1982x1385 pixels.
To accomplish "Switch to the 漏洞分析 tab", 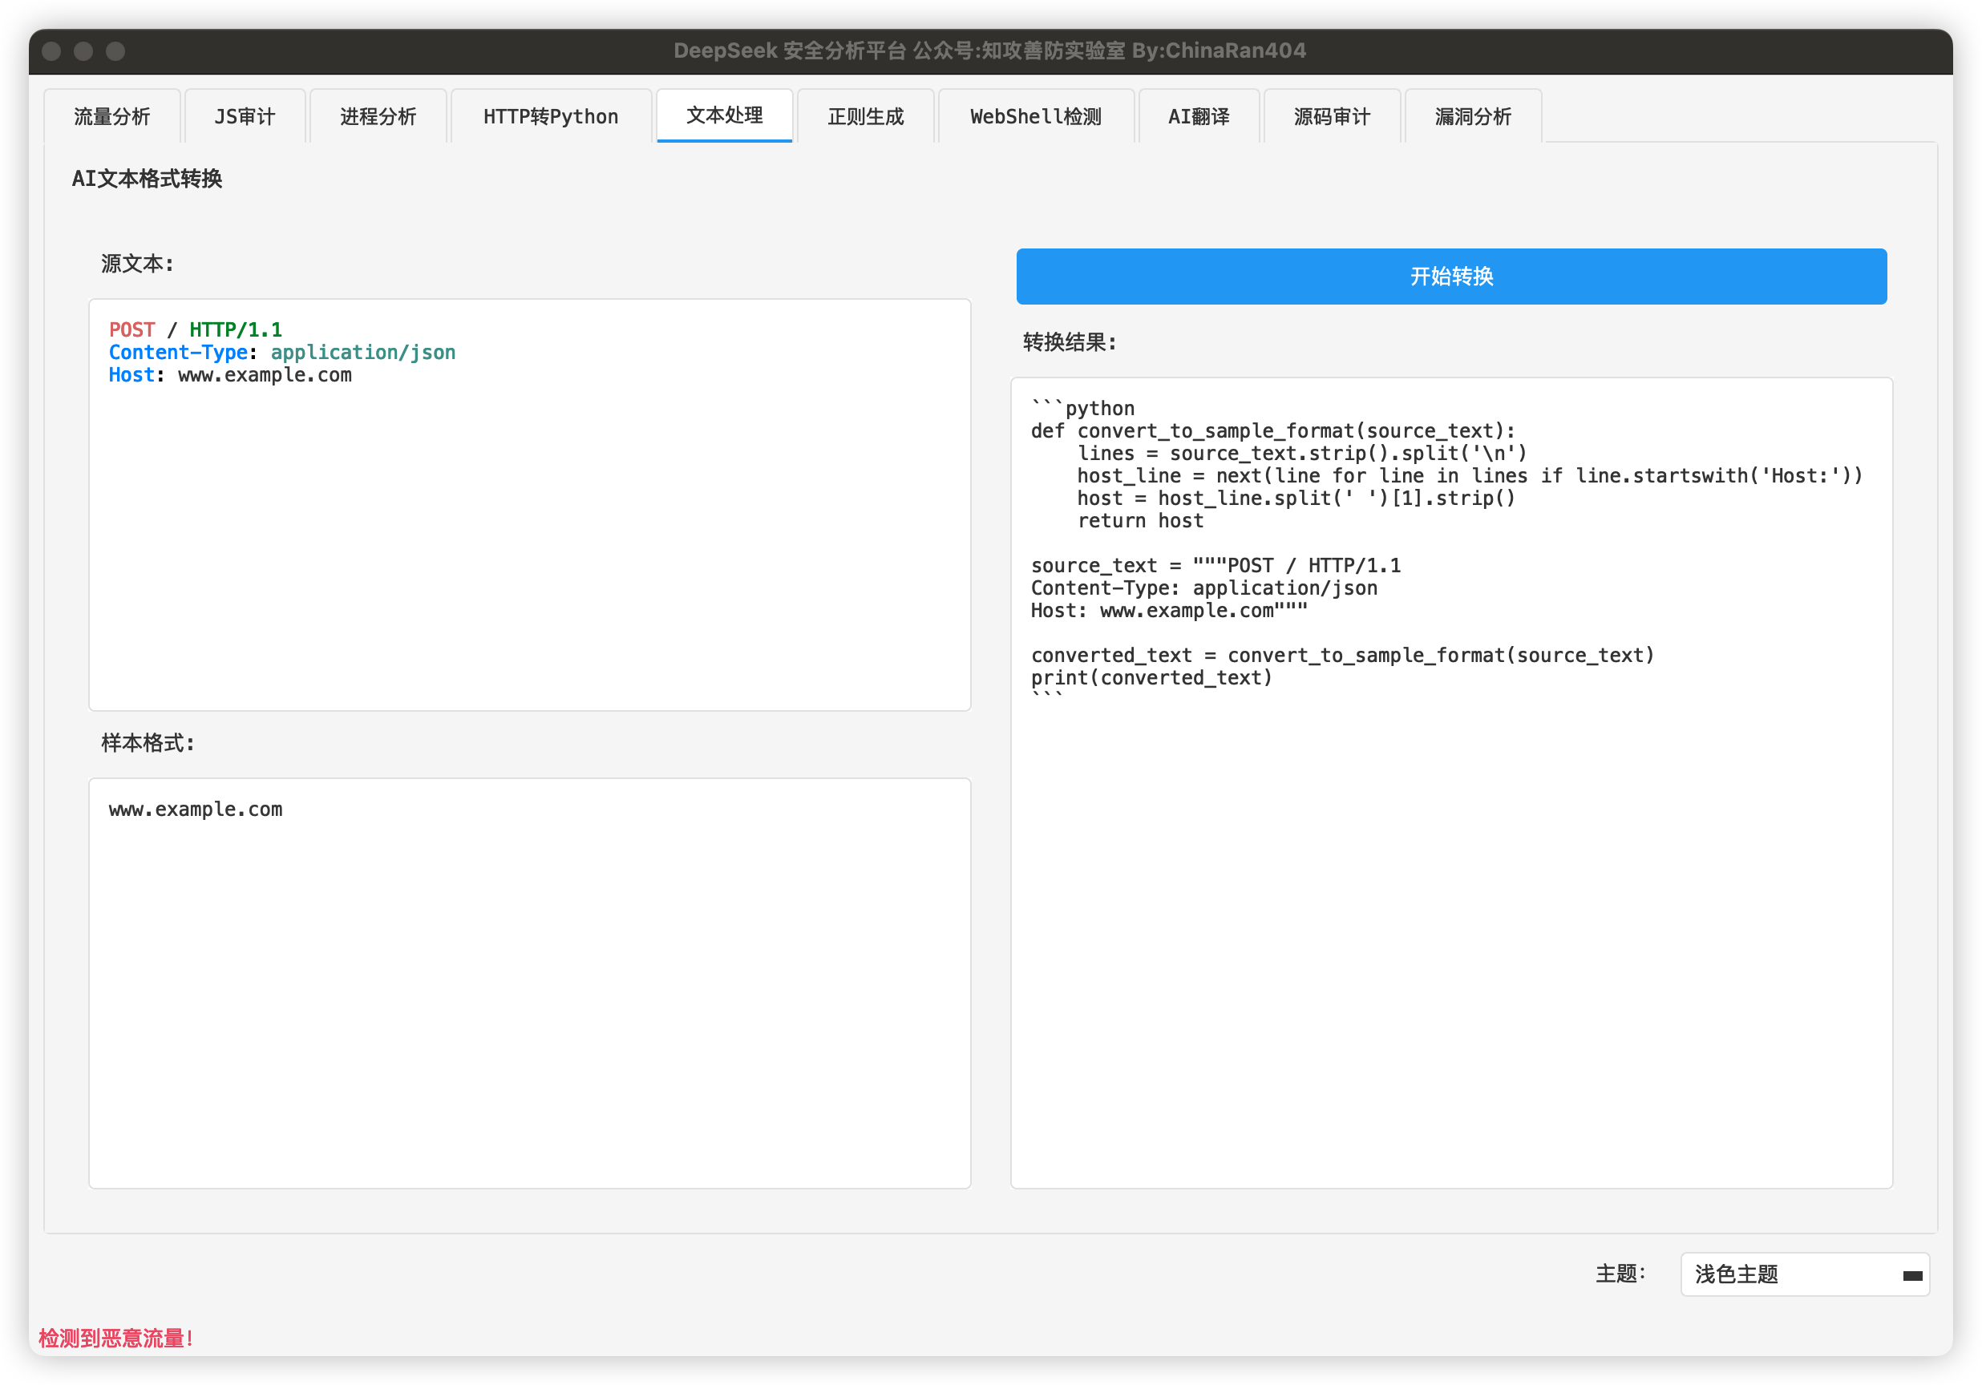I will point(1473,116).
